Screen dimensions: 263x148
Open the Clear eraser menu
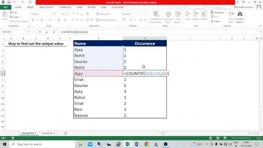tap(216, 21)
